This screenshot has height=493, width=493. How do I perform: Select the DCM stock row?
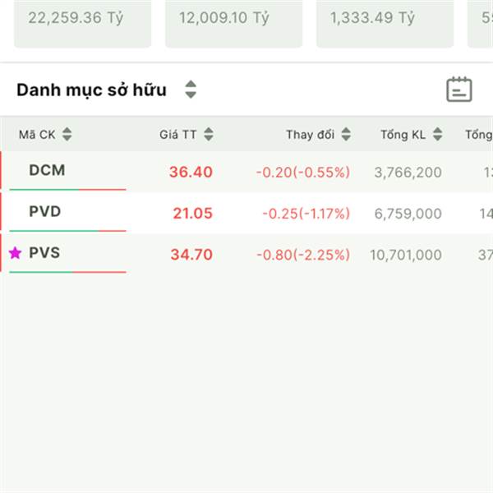(246, 172)
